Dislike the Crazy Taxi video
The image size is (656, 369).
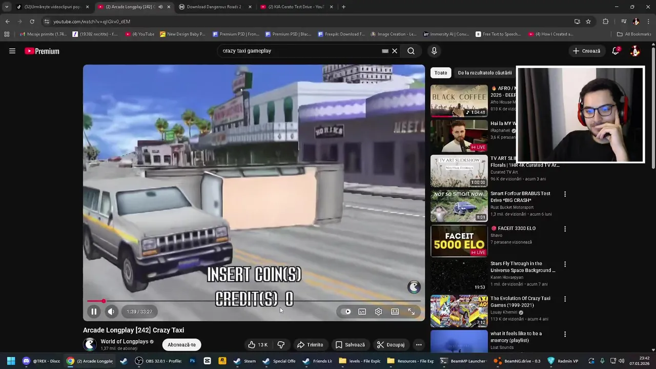(x=281, y=344)
